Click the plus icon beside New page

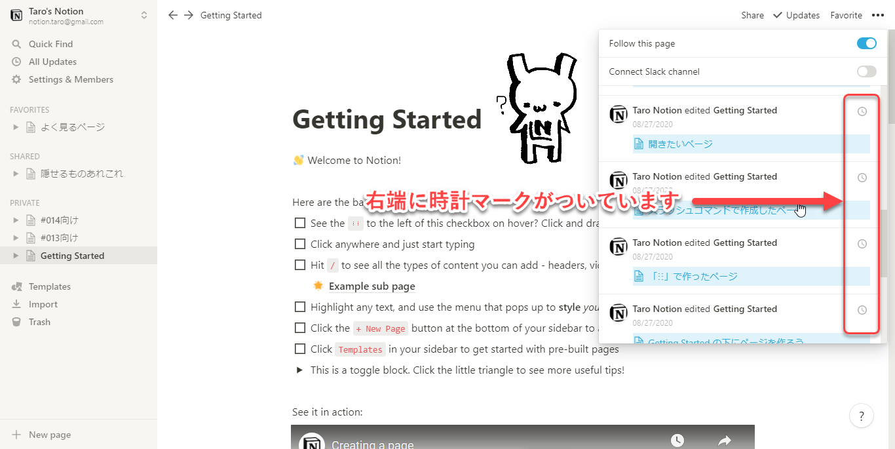coord(16,435)
